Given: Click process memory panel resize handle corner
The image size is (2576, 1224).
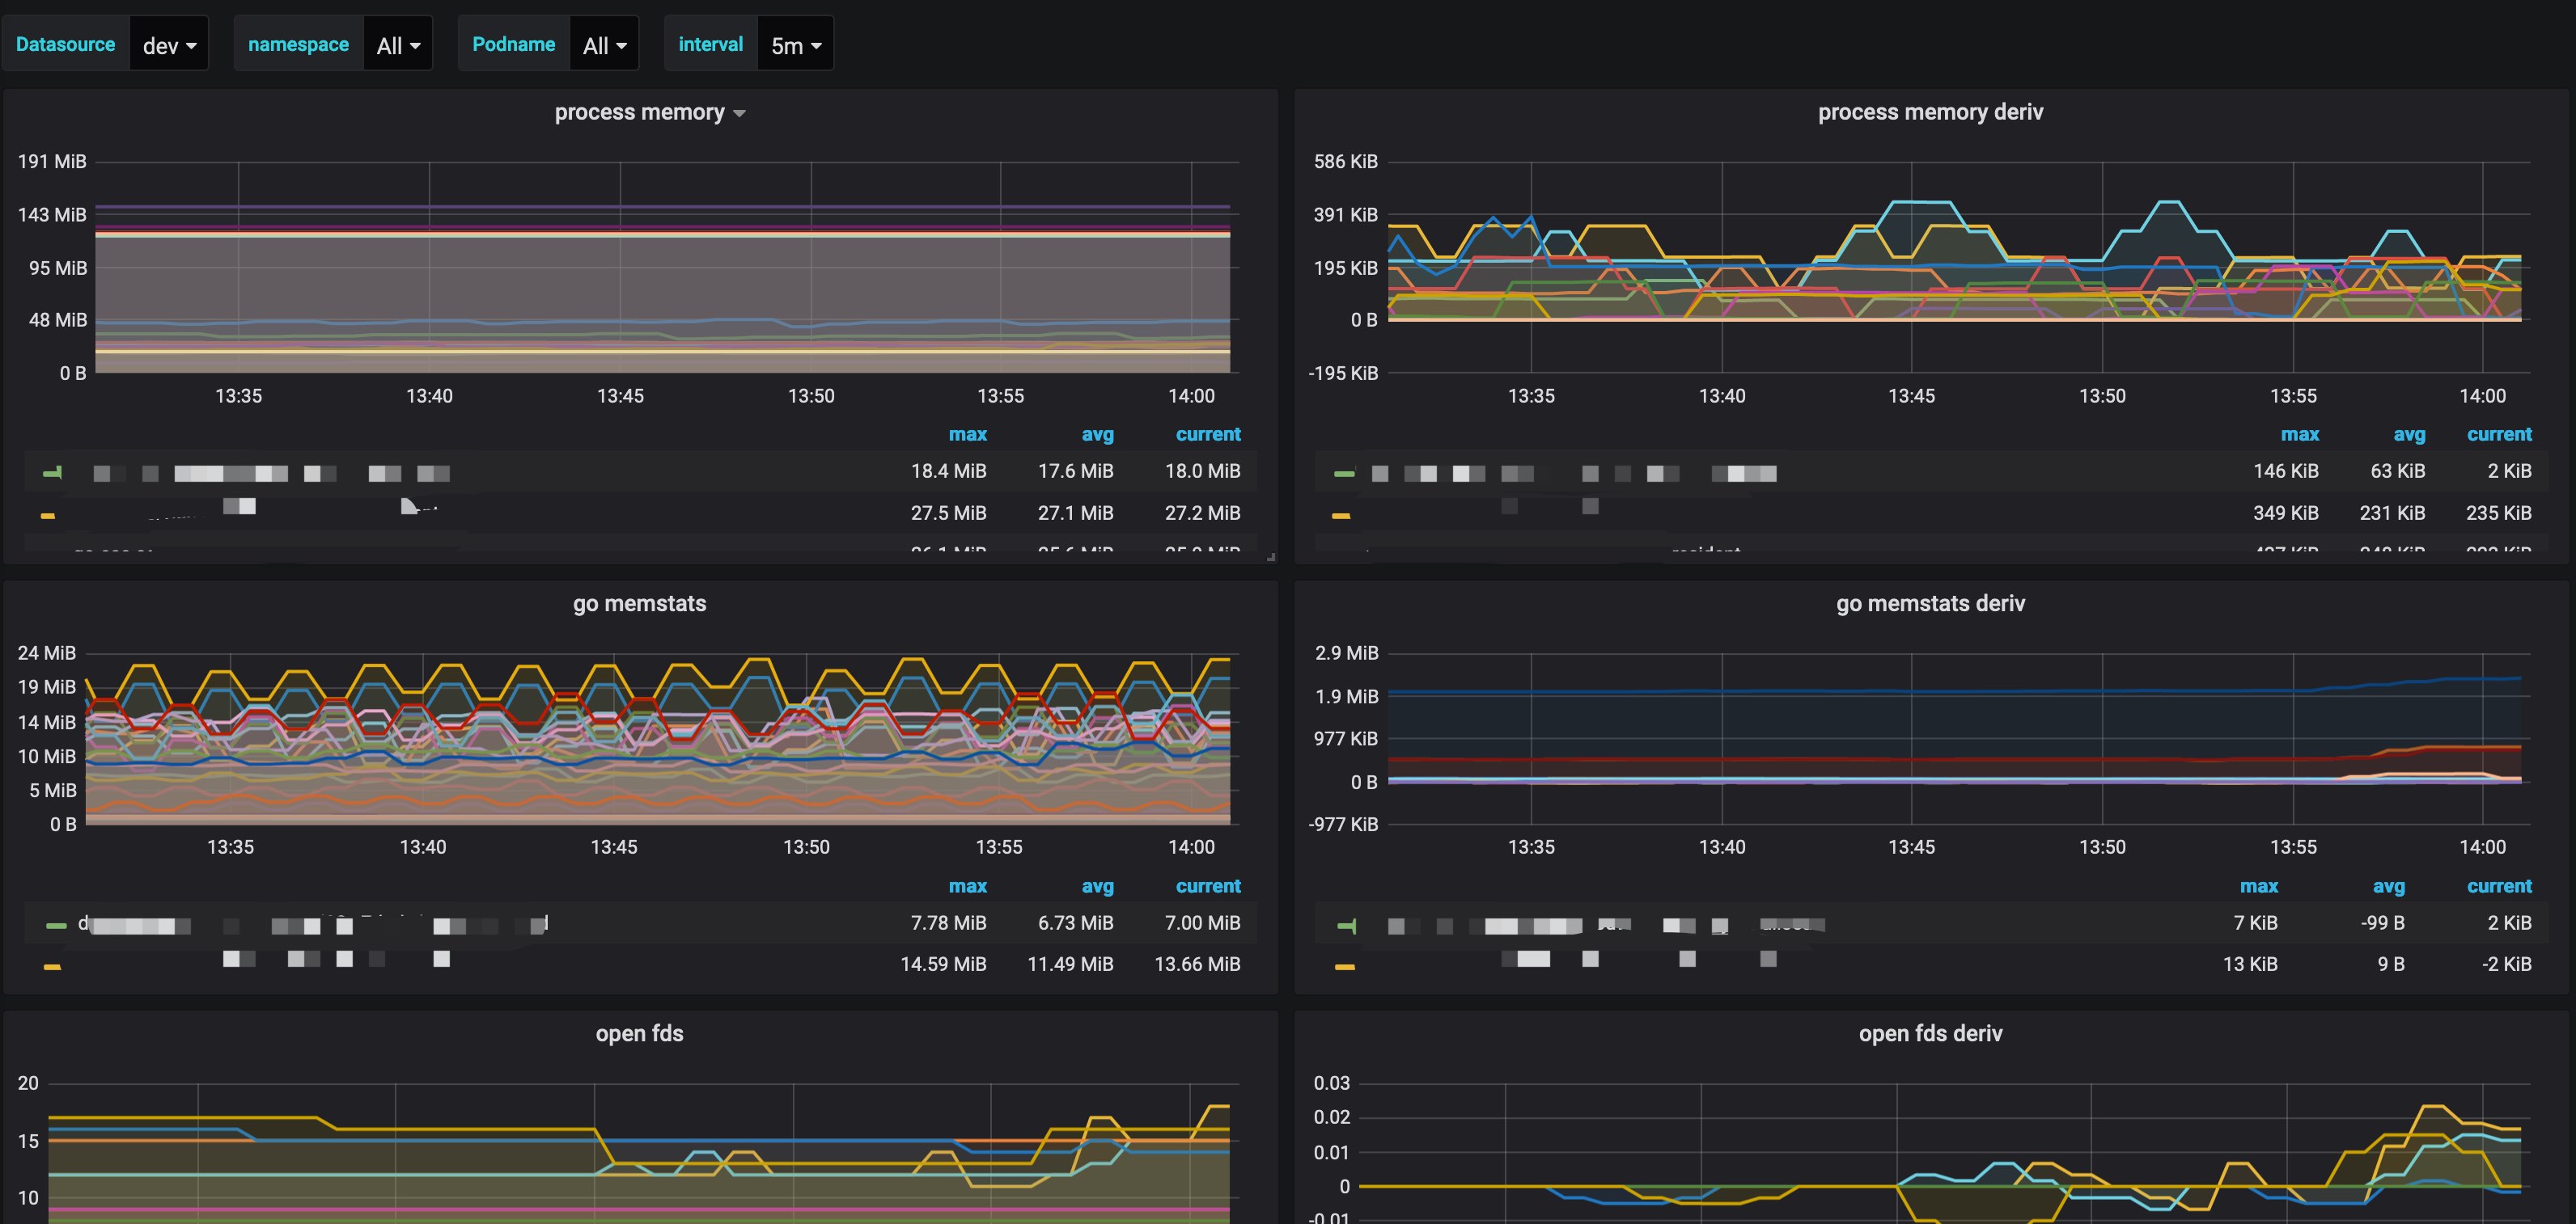Looking at the screenshot, I should [x=1271, y=556].
